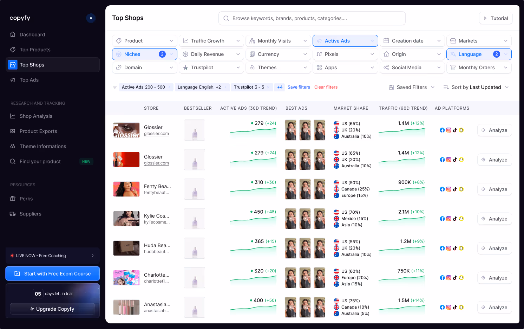Screen dimensions: 524x329
Task: Analyze the Charlotte Tilbury store
Action: pyautogui.click(x=494, y=278)
